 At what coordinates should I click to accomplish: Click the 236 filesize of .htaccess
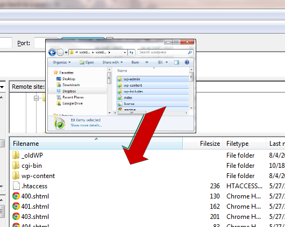point(215,186)
